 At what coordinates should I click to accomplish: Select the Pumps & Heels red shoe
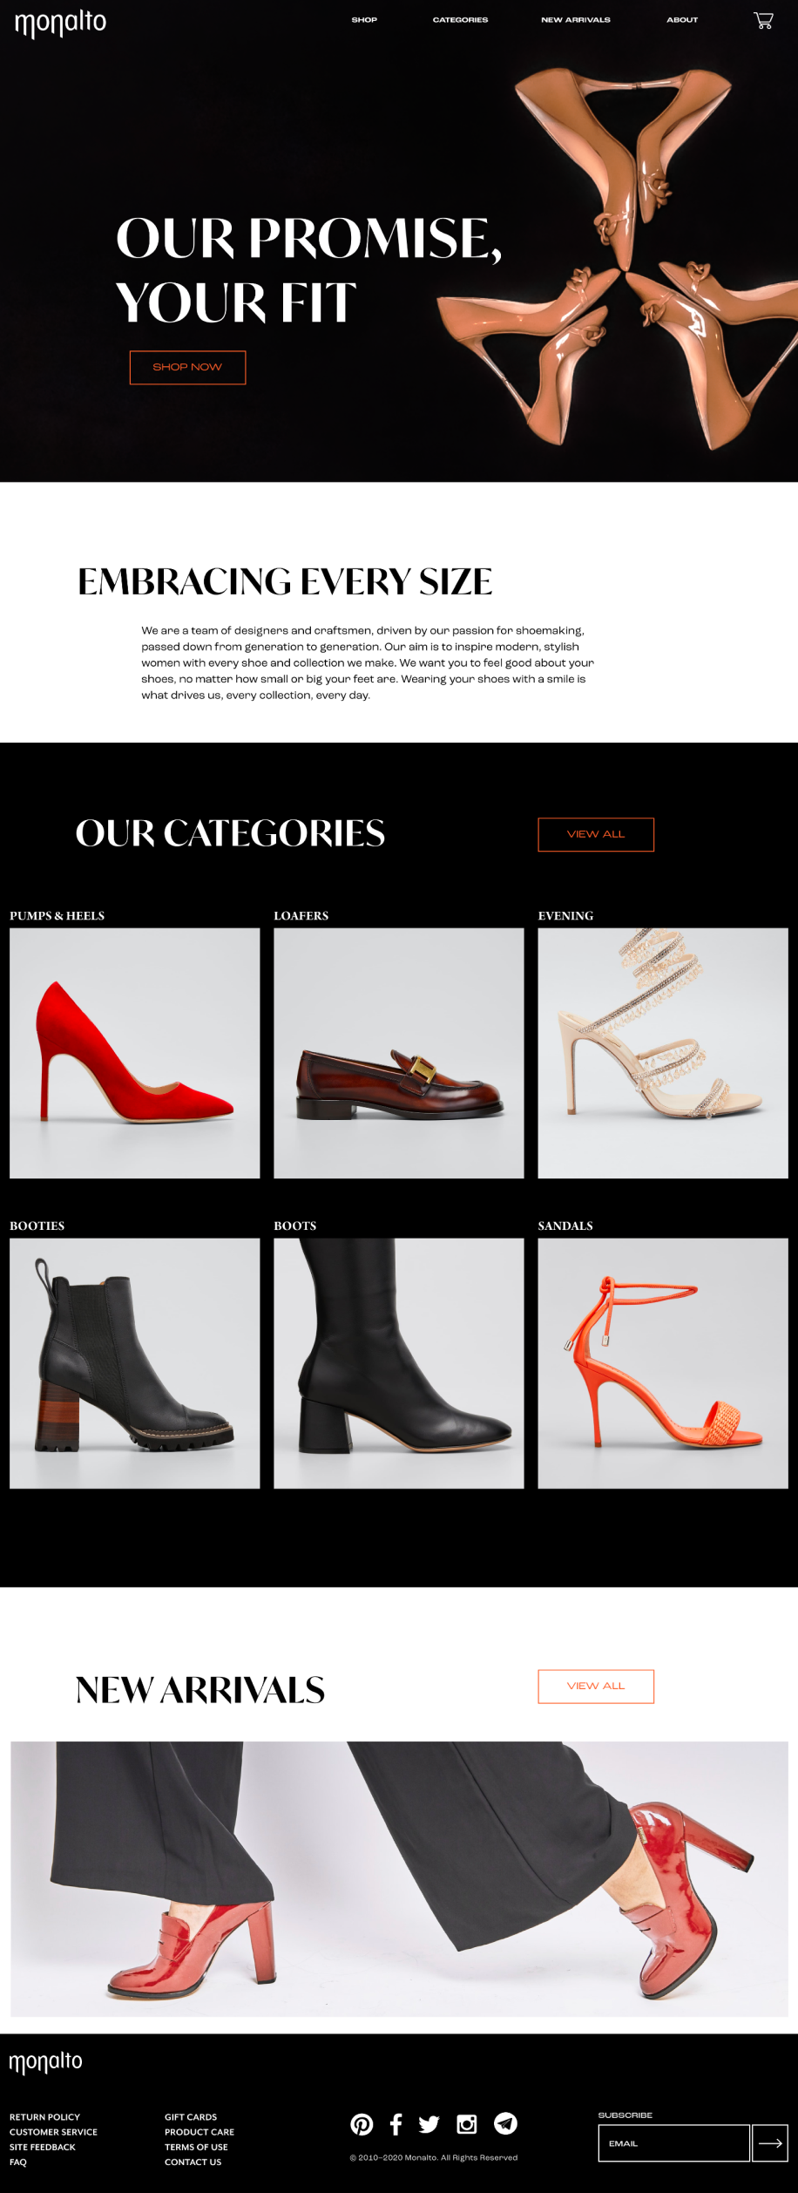coord(135,1053)
